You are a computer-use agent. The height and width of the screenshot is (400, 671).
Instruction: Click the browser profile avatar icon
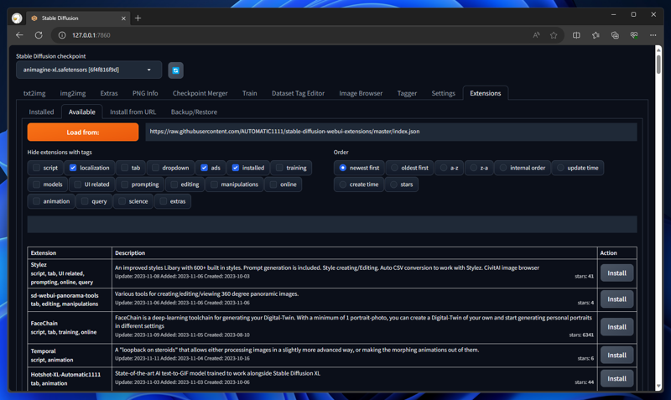pyautogui.click(x=17, y=18)
